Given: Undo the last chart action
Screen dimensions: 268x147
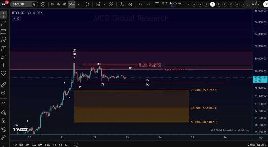Looking at the screenshot, I should point(140,4).
